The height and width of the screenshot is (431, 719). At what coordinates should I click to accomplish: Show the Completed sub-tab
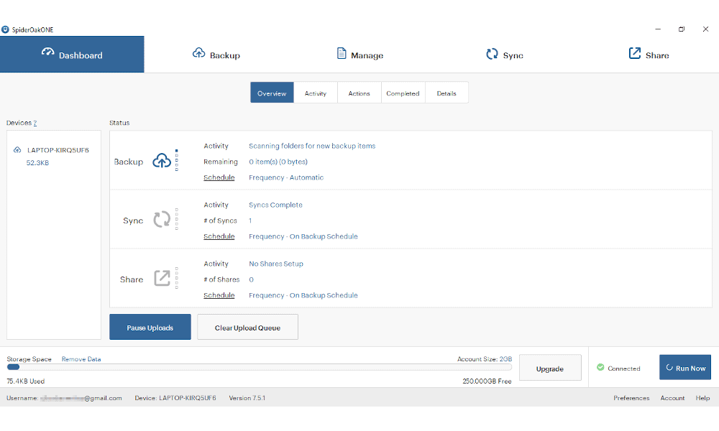click(x=403, y=93)
